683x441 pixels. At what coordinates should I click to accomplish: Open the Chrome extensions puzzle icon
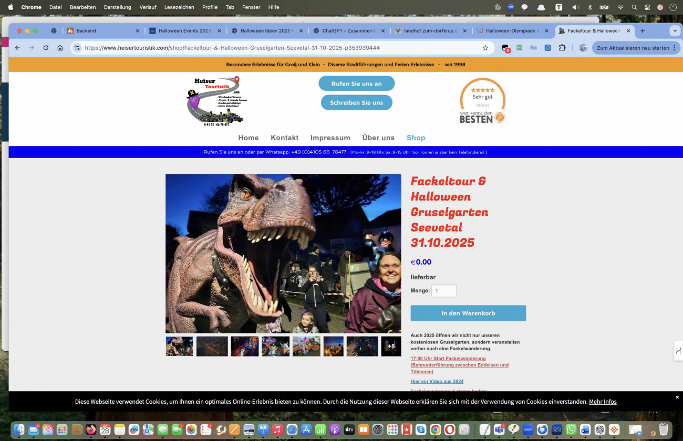coord(562,48)
